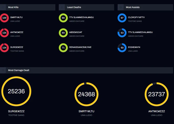Click SURGE#ZZZ in Most Kills list
The width and height of the screenshot is (174, 124).
coord(17,47)
